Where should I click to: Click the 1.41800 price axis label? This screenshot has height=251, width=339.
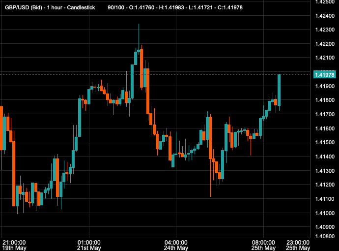coord(325,100)
